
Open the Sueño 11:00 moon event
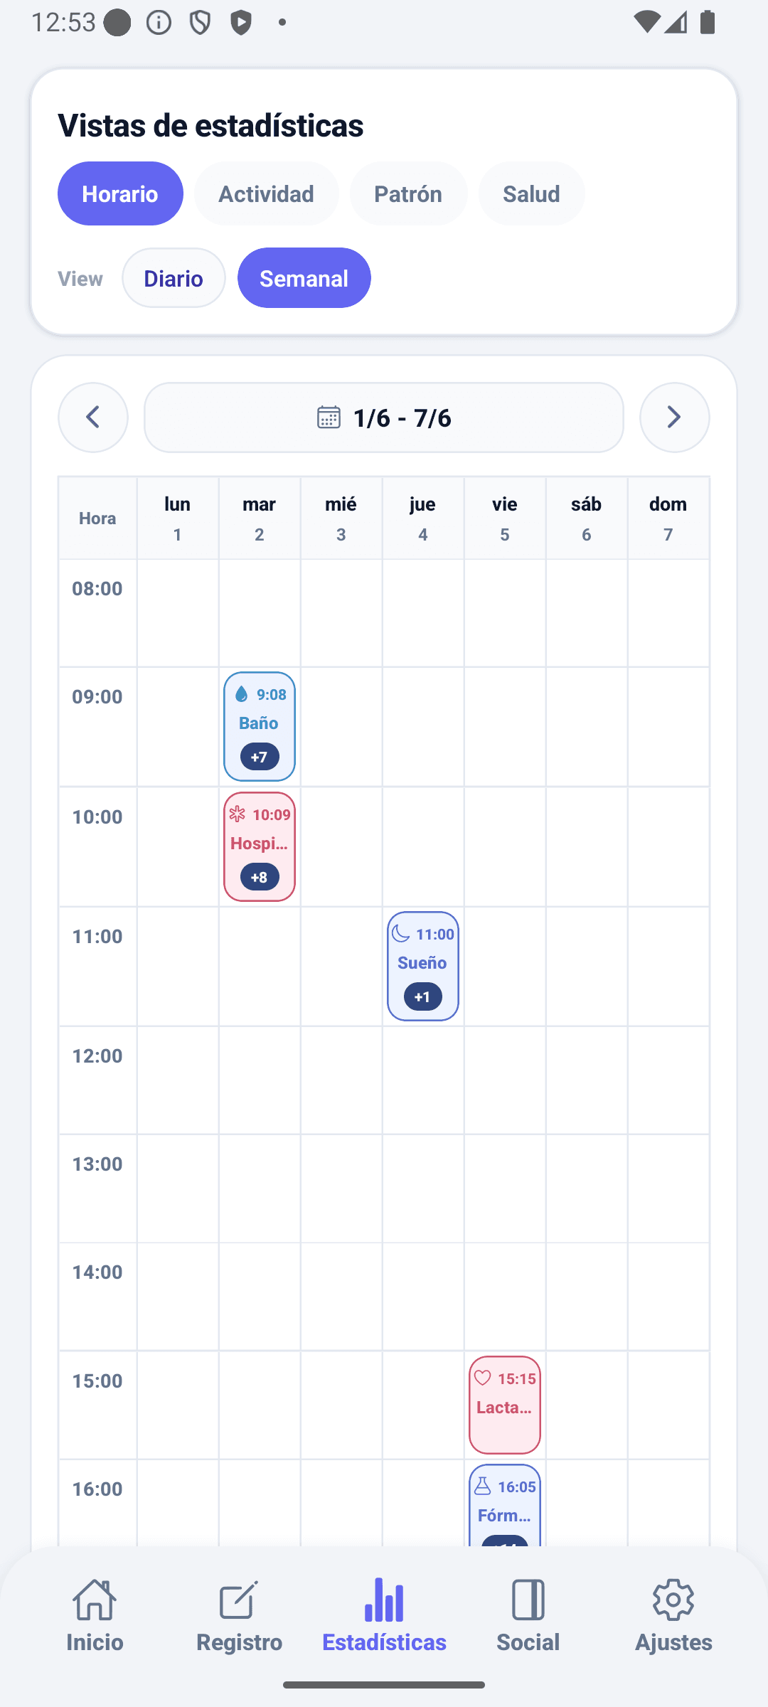[x=423, y=966]
